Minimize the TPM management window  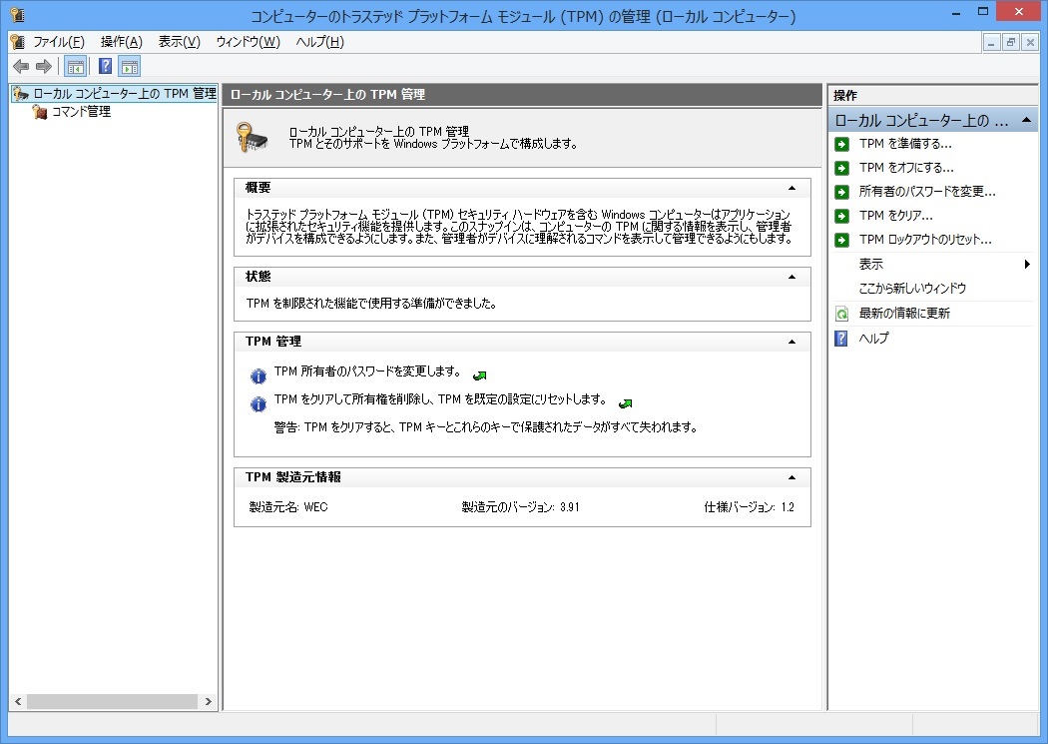(x=956, y=13)
